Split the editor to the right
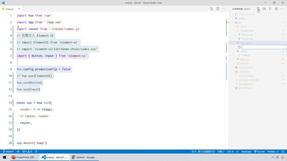Screen dimensions: 287x161 coord(218,9)
